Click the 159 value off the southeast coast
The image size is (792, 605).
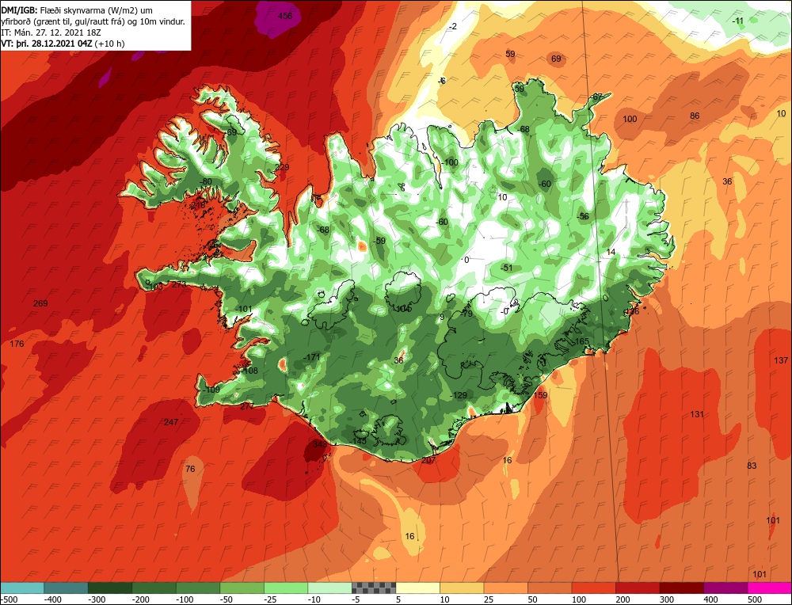(x=540, y=395)
